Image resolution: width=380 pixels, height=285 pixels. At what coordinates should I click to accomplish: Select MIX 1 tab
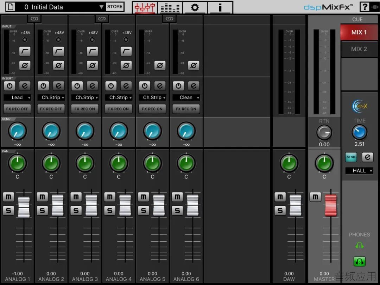tap(359, 32)
